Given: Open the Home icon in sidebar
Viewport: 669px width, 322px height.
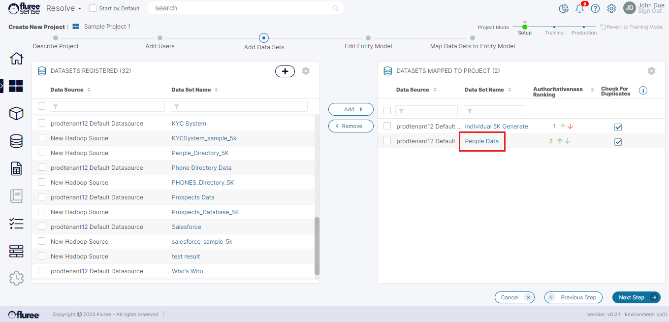Looking at the screenshot, I should tap(16, 58).
